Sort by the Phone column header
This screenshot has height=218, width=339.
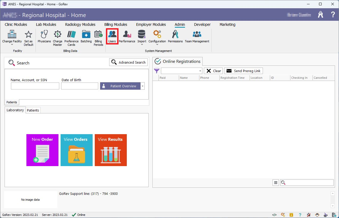(209, 78)
